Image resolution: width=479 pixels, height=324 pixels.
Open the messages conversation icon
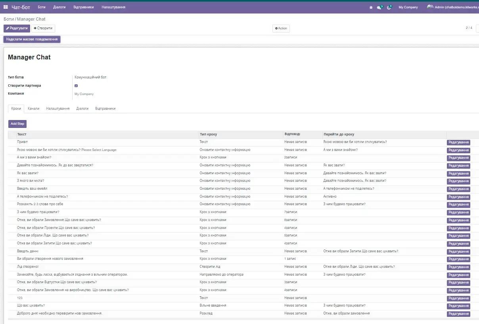tap(380, 7)
